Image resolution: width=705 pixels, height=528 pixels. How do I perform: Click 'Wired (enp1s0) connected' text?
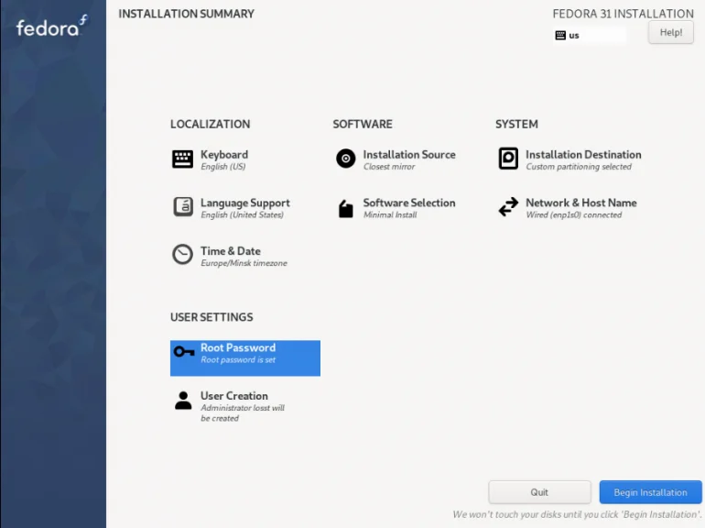pos(574,214)
